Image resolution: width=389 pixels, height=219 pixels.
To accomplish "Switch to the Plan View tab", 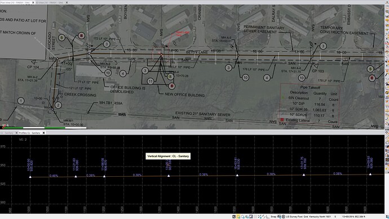I will pyautogui.click(x=15, y=2).
